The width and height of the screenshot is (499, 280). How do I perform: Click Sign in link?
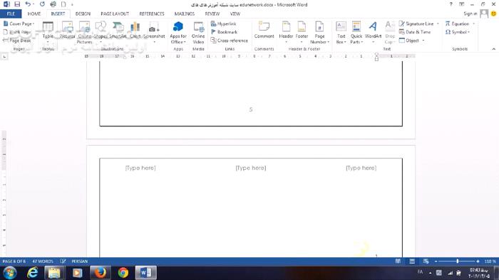pos(470,14)
